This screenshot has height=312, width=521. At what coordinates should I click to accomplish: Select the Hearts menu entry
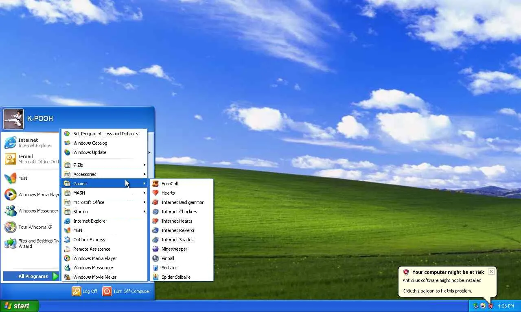point(182,193)
